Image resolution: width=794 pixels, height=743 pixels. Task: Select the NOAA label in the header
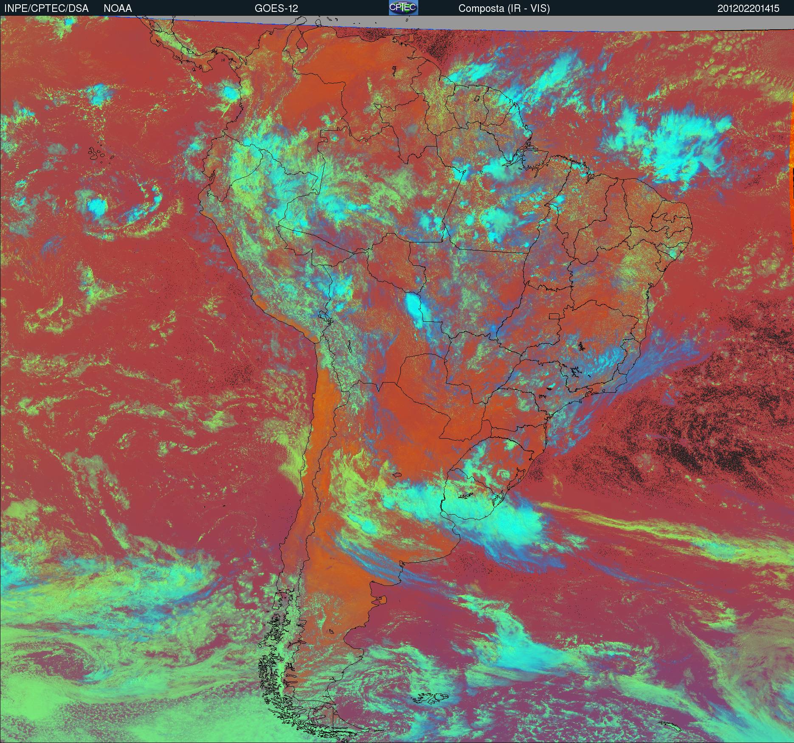click(x=118, y=8)
